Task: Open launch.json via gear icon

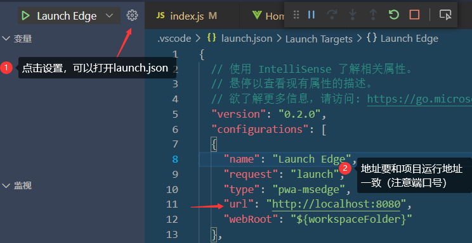Action: point(132,15)
